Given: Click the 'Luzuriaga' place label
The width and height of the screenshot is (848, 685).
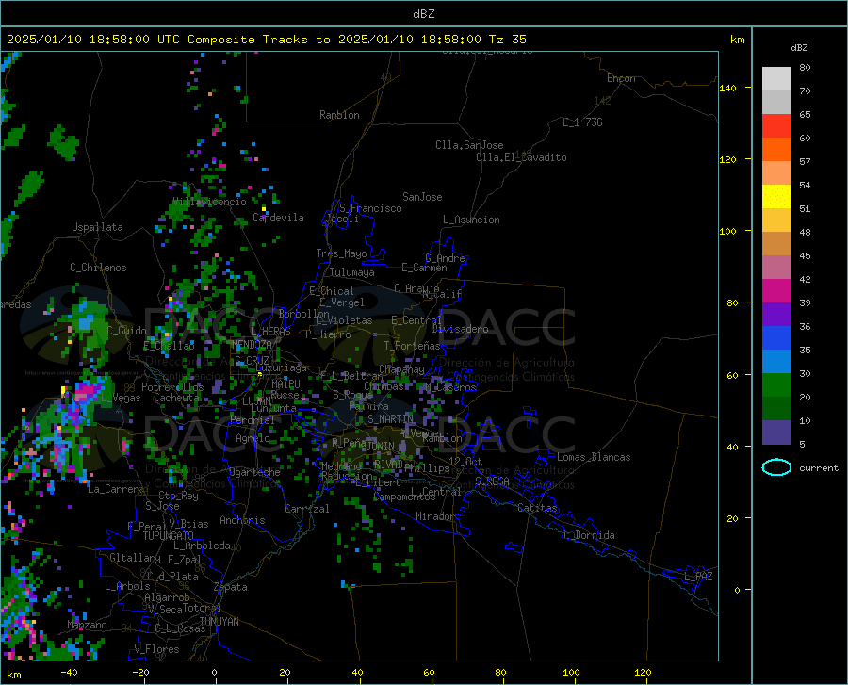Looking at the screenshot, I should [281, 367].
